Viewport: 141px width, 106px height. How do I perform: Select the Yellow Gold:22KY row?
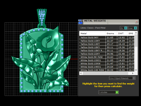107,54
